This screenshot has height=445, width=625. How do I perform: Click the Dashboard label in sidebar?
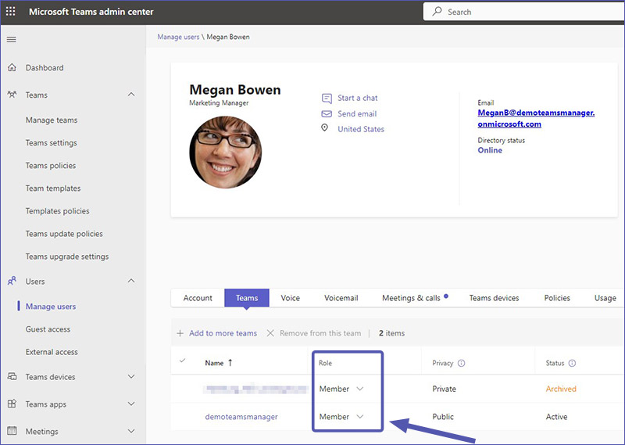click(x=45, y=67)
